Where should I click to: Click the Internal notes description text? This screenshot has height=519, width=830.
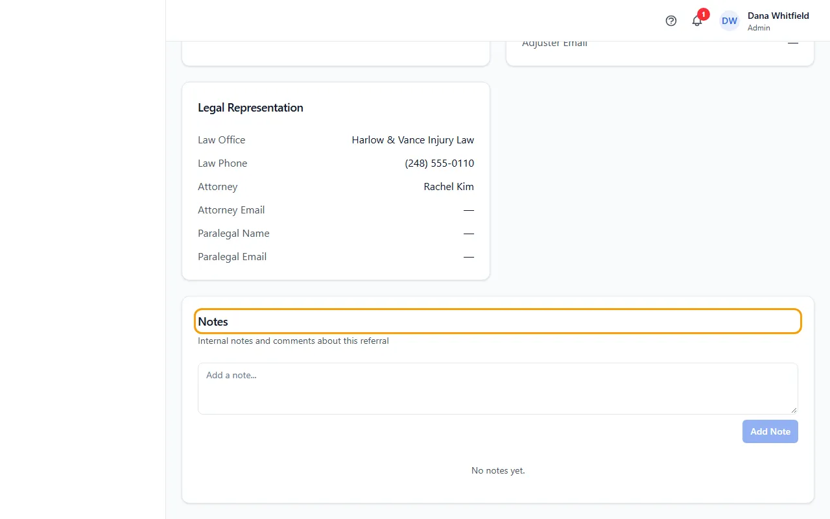(x=293, y=341)
